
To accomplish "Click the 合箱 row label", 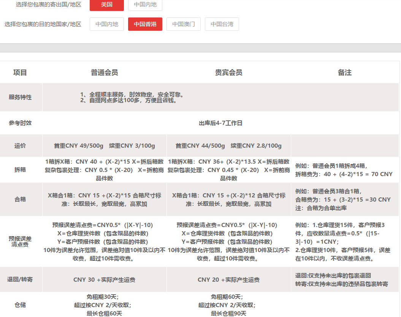I will pyautogui.click(x=20, y=199).
